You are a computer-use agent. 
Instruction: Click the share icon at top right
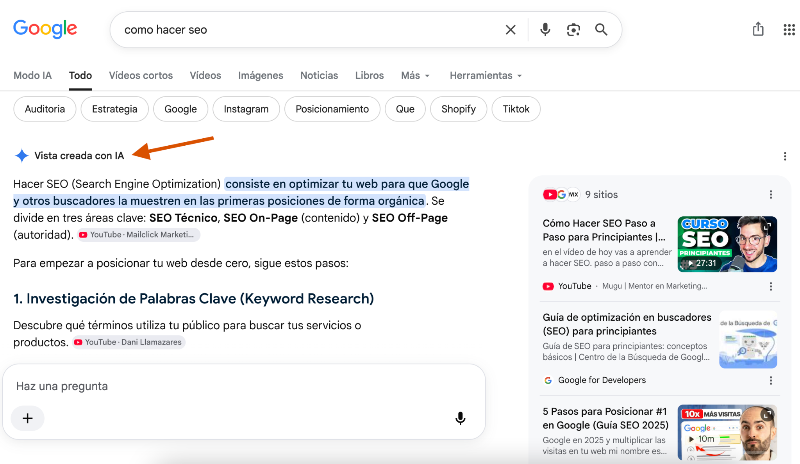pyautogui.click(x=758, y=29)
